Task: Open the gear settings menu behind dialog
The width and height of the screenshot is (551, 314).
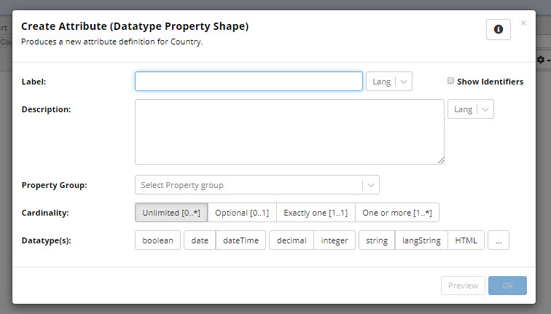Action: tap(543, 60)
